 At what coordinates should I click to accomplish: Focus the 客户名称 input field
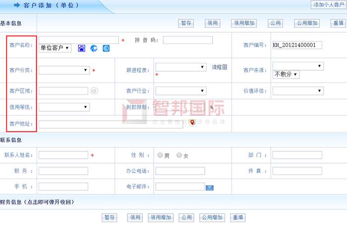[78, 40]
